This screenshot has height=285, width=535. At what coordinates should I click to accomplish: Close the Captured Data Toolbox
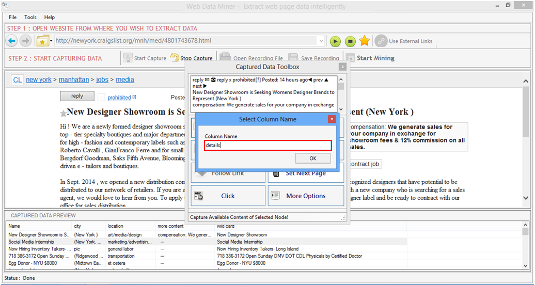[342, 67]
